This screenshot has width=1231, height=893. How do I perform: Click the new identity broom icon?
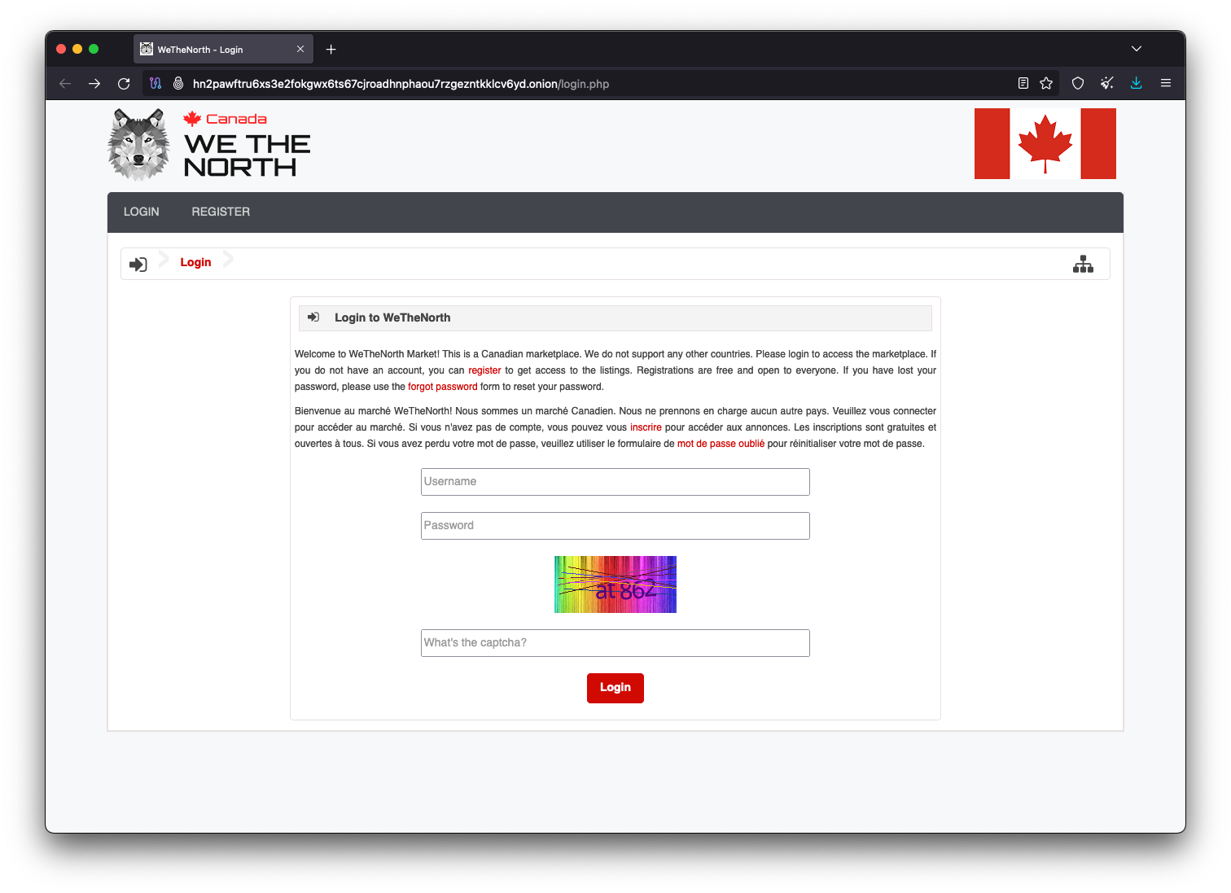pos(1106,83)
